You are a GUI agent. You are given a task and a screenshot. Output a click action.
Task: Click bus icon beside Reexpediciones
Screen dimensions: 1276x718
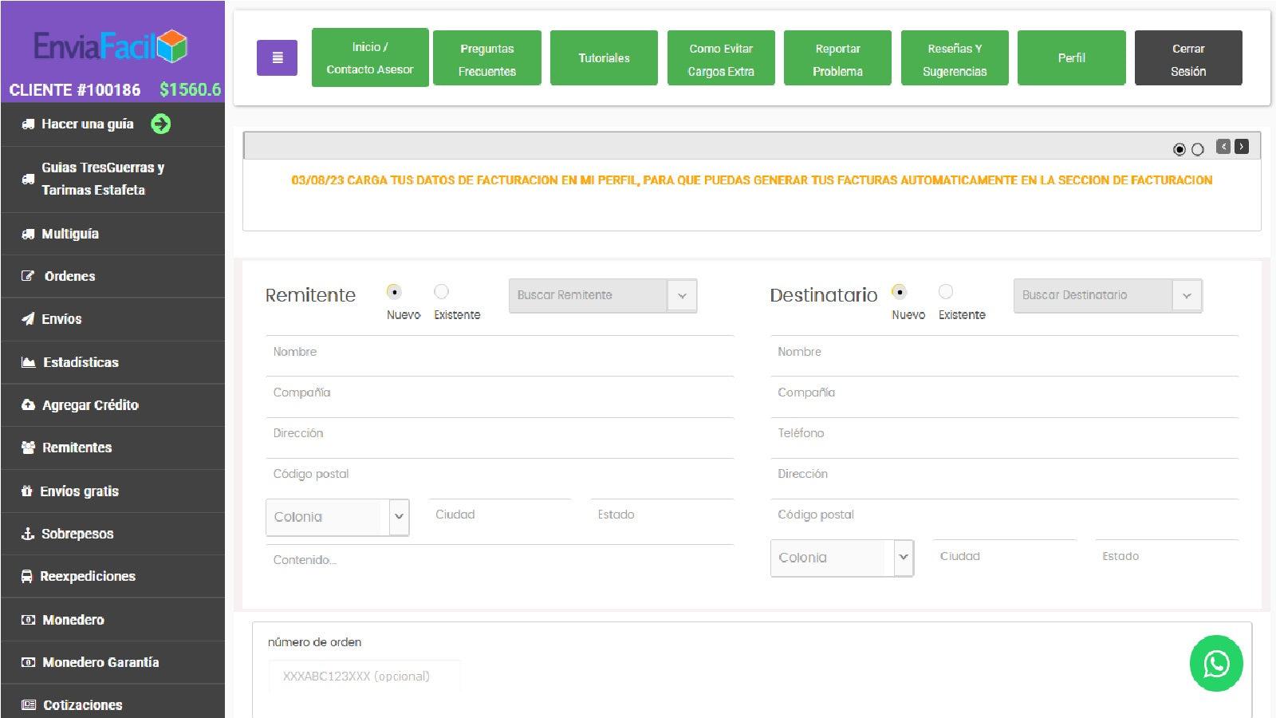pyautogui.click(x=27, y=576)
